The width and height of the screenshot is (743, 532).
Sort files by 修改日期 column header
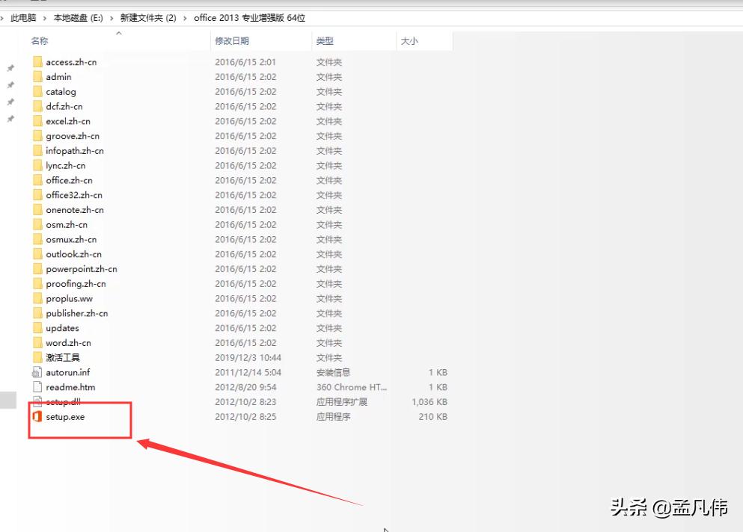[232, 40]
